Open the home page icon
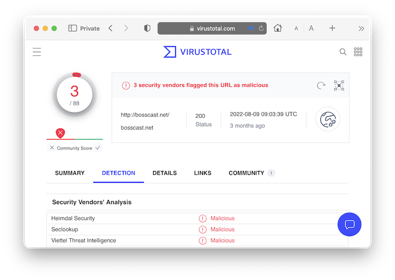The height and width of the screenshot is (280, 395). (x=277, y=28)
